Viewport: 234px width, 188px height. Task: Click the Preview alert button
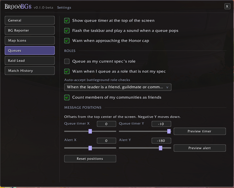pos(200,148)
